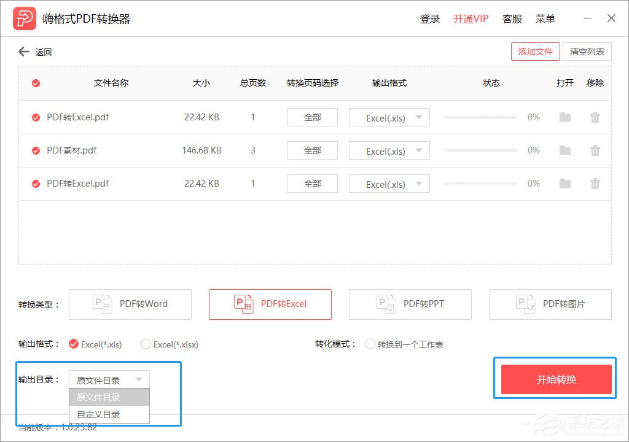This screenshot has width=629, height=442.
Task: Select the Excel(*.xlsx) output format radio button
Action: click(x=146, y=344)
